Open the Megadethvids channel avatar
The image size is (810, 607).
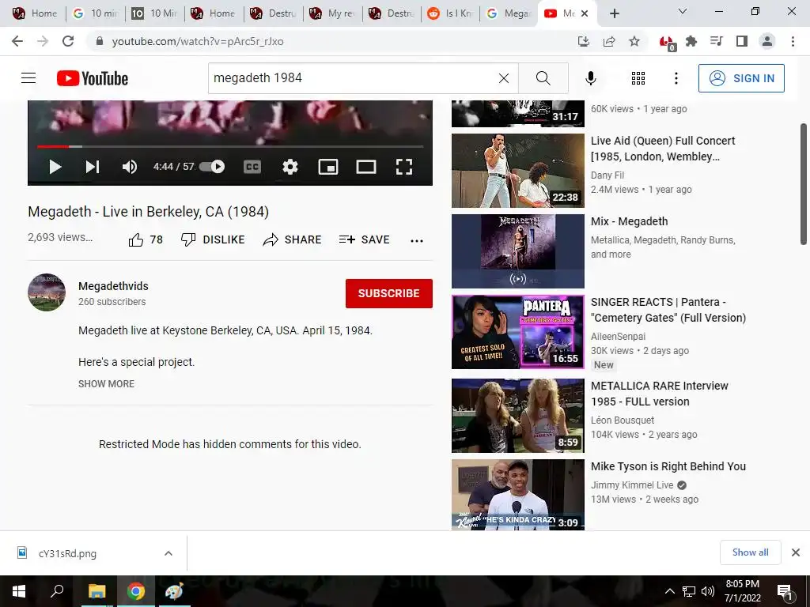tap(47, 292)
